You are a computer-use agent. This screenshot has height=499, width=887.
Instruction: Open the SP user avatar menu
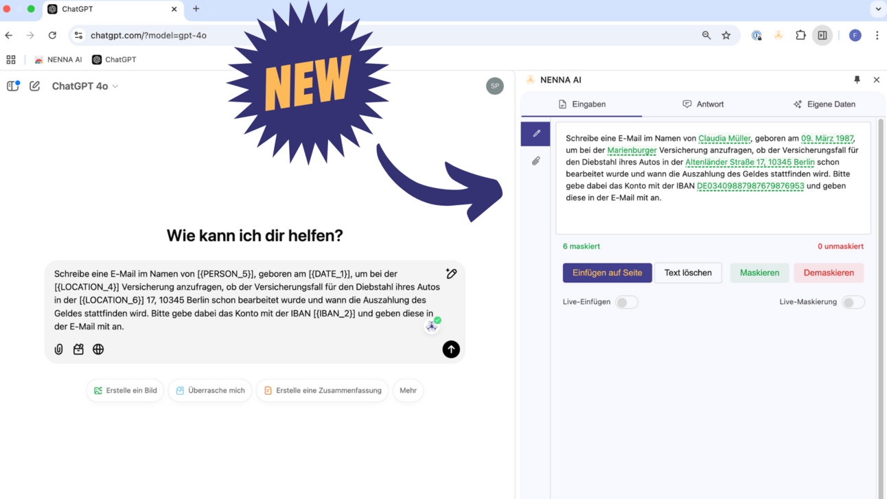click(x=495, y=86)
